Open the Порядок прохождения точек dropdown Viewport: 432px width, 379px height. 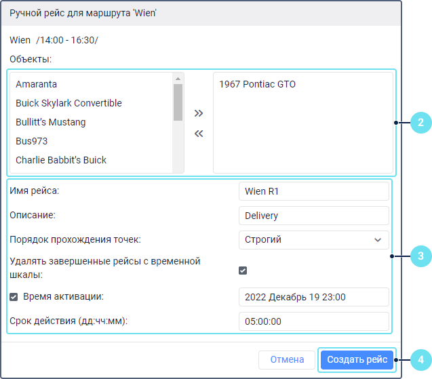(x=313, y=239)
